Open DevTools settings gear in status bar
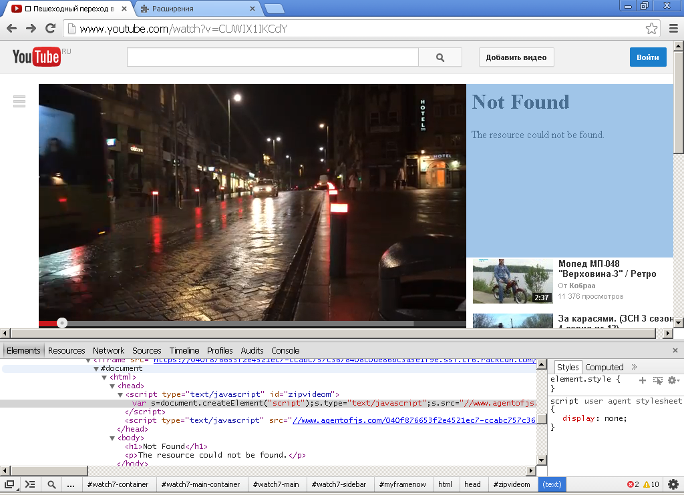The image size is (684, 495). coord(673,484)
